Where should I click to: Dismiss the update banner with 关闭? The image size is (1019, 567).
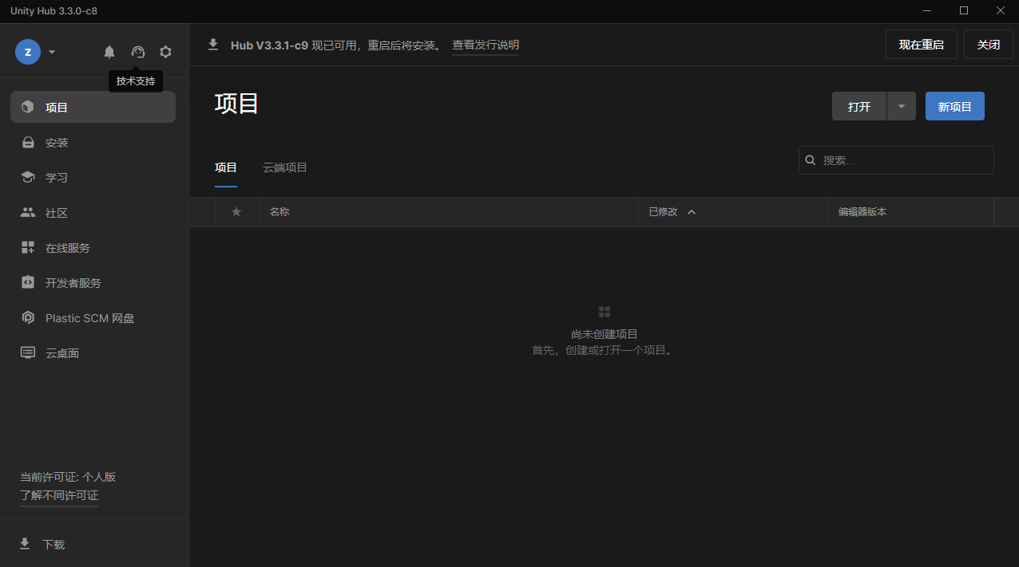click(989, 45)
